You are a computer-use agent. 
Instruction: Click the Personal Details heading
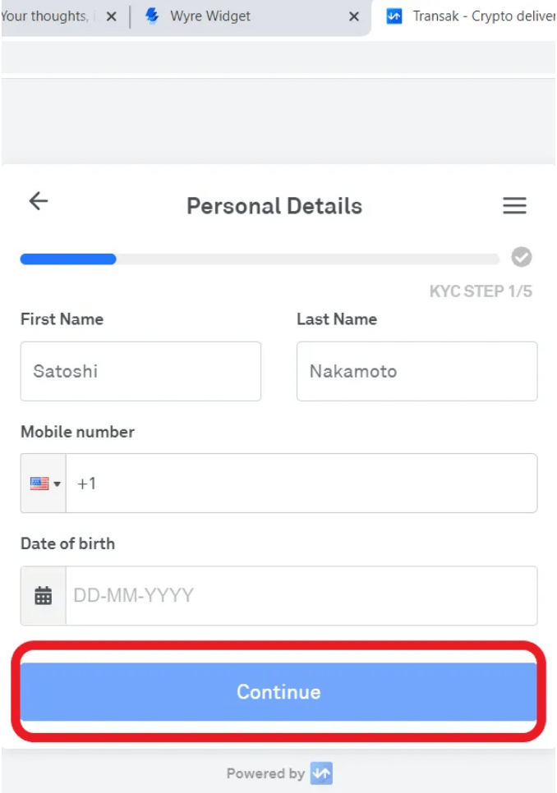point(274,205)
